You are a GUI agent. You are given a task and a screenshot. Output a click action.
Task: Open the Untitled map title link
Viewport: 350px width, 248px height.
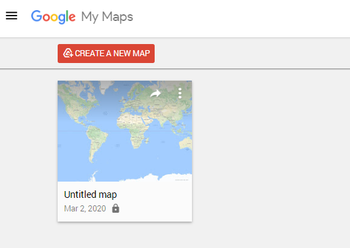(90, 194)
